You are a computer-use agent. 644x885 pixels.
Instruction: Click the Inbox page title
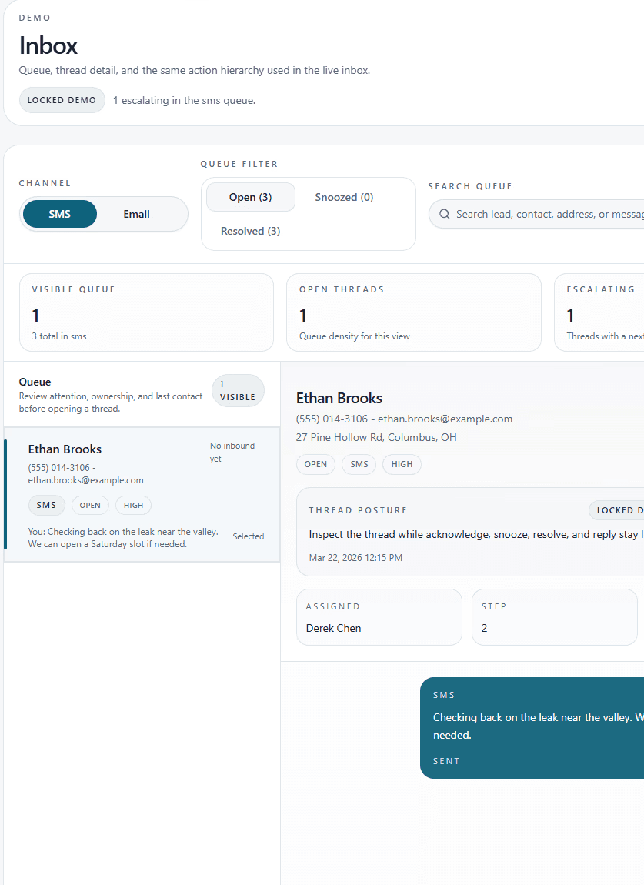tap(48, 45)
